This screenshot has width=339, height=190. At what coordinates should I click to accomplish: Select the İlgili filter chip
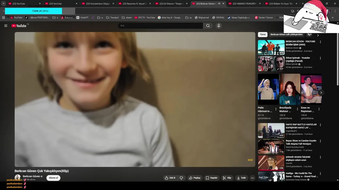(x=310, y=35)
